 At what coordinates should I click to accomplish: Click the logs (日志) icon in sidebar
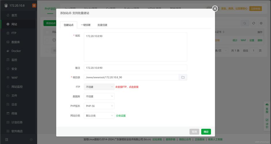tap(8, 105)
